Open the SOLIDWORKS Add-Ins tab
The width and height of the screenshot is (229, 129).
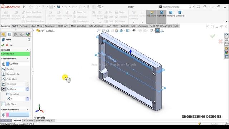click(161, 26)
